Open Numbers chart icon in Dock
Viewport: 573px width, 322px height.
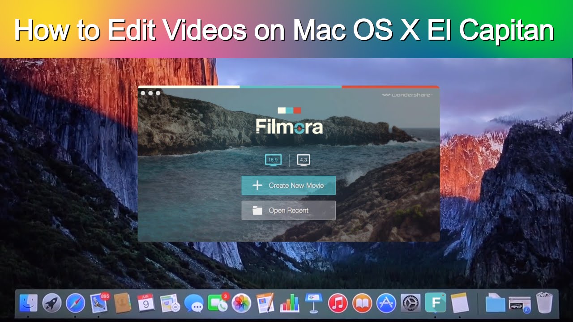pos(290,304)
